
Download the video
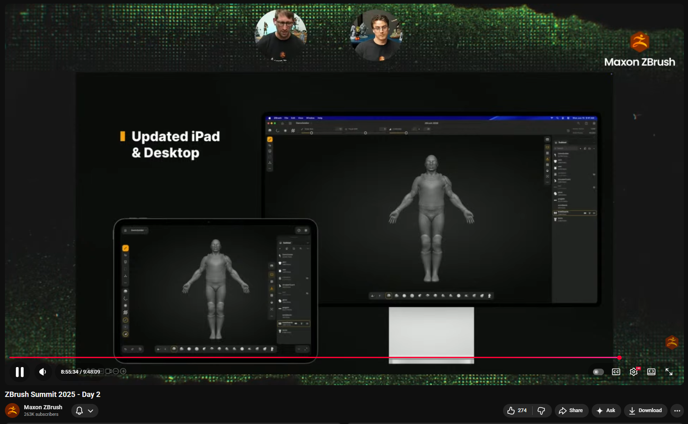point(645,410)
